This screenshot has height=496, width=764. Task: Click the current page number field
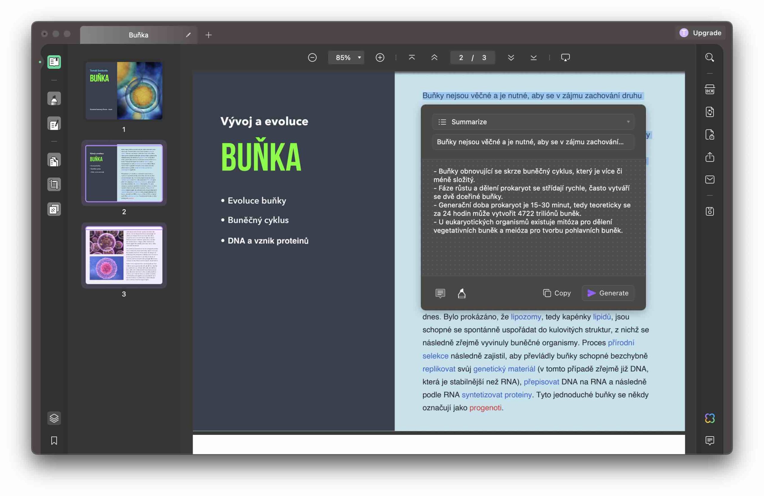point(461,58)
